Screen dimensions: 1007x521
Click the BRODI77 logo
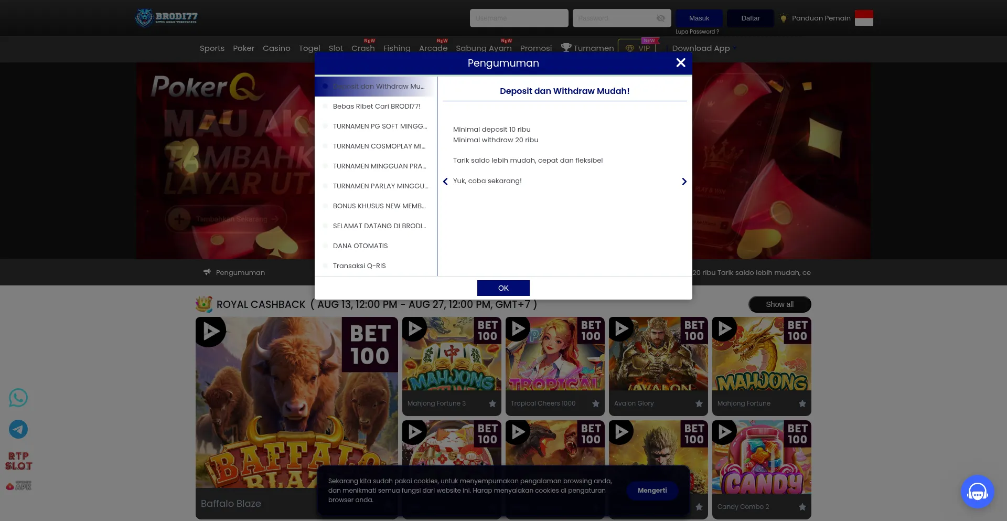[x=166, y=18]
